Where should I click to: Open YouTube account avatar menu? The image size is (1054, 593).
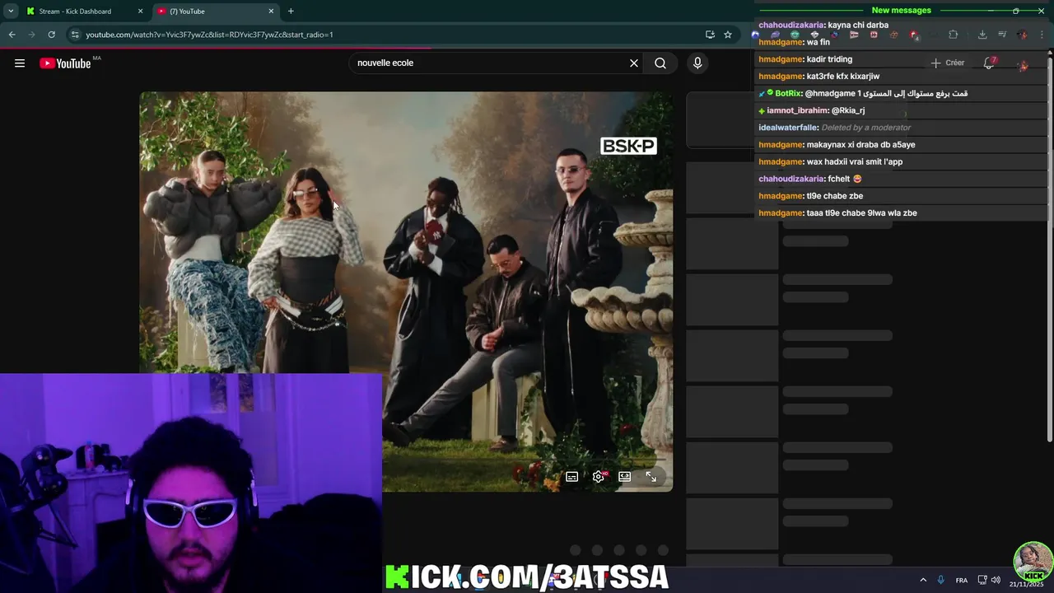(1023, 64)
